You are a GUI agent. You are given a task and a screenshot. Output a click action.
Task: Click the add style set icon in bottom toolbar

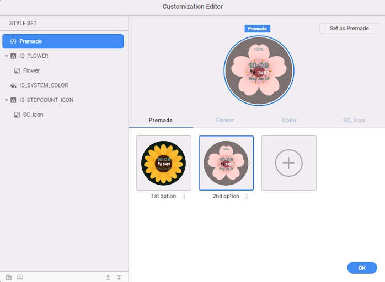(x=20, y=277)
